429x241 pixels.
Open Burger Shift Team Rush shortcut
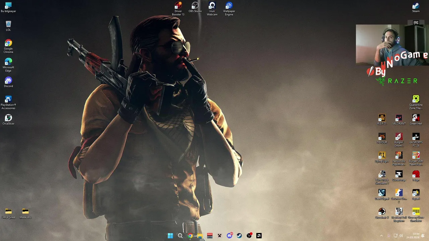[x=416, y=159]
